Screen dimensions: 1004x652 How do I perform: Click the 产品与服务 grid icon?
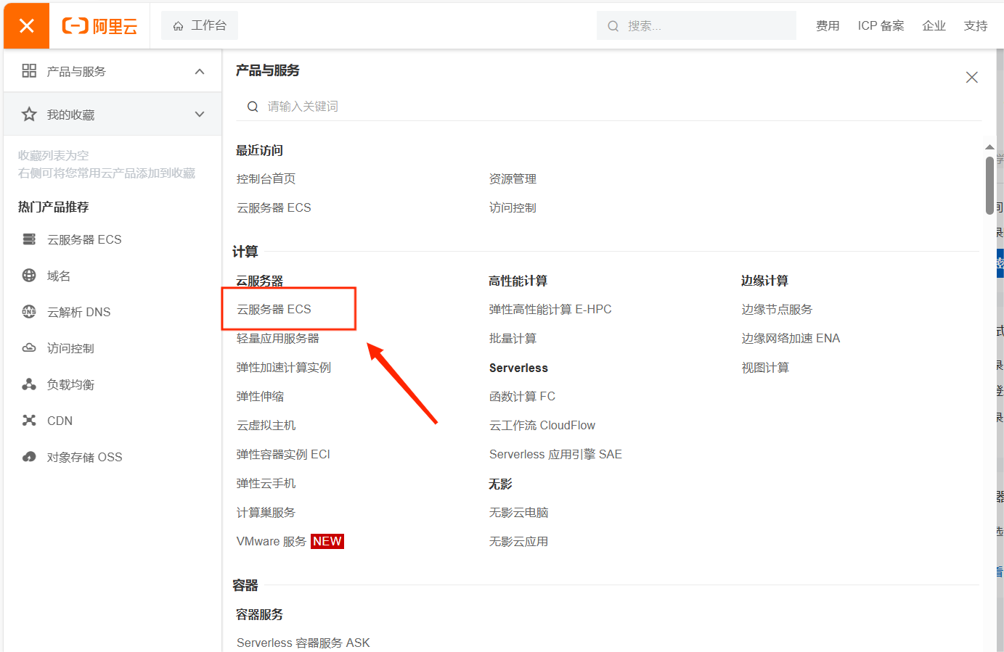[29, 70]
